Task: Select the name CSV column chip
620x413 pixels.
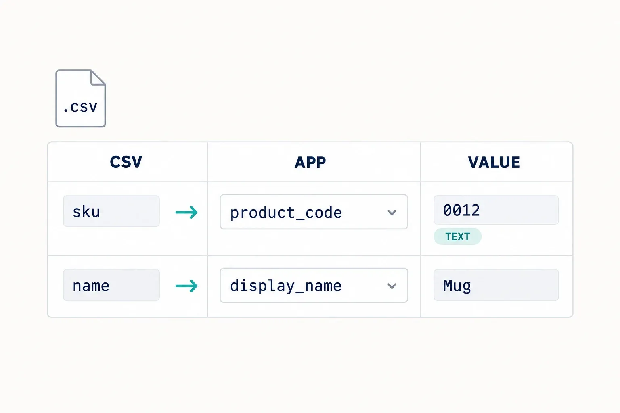Action: click(111, 285)
